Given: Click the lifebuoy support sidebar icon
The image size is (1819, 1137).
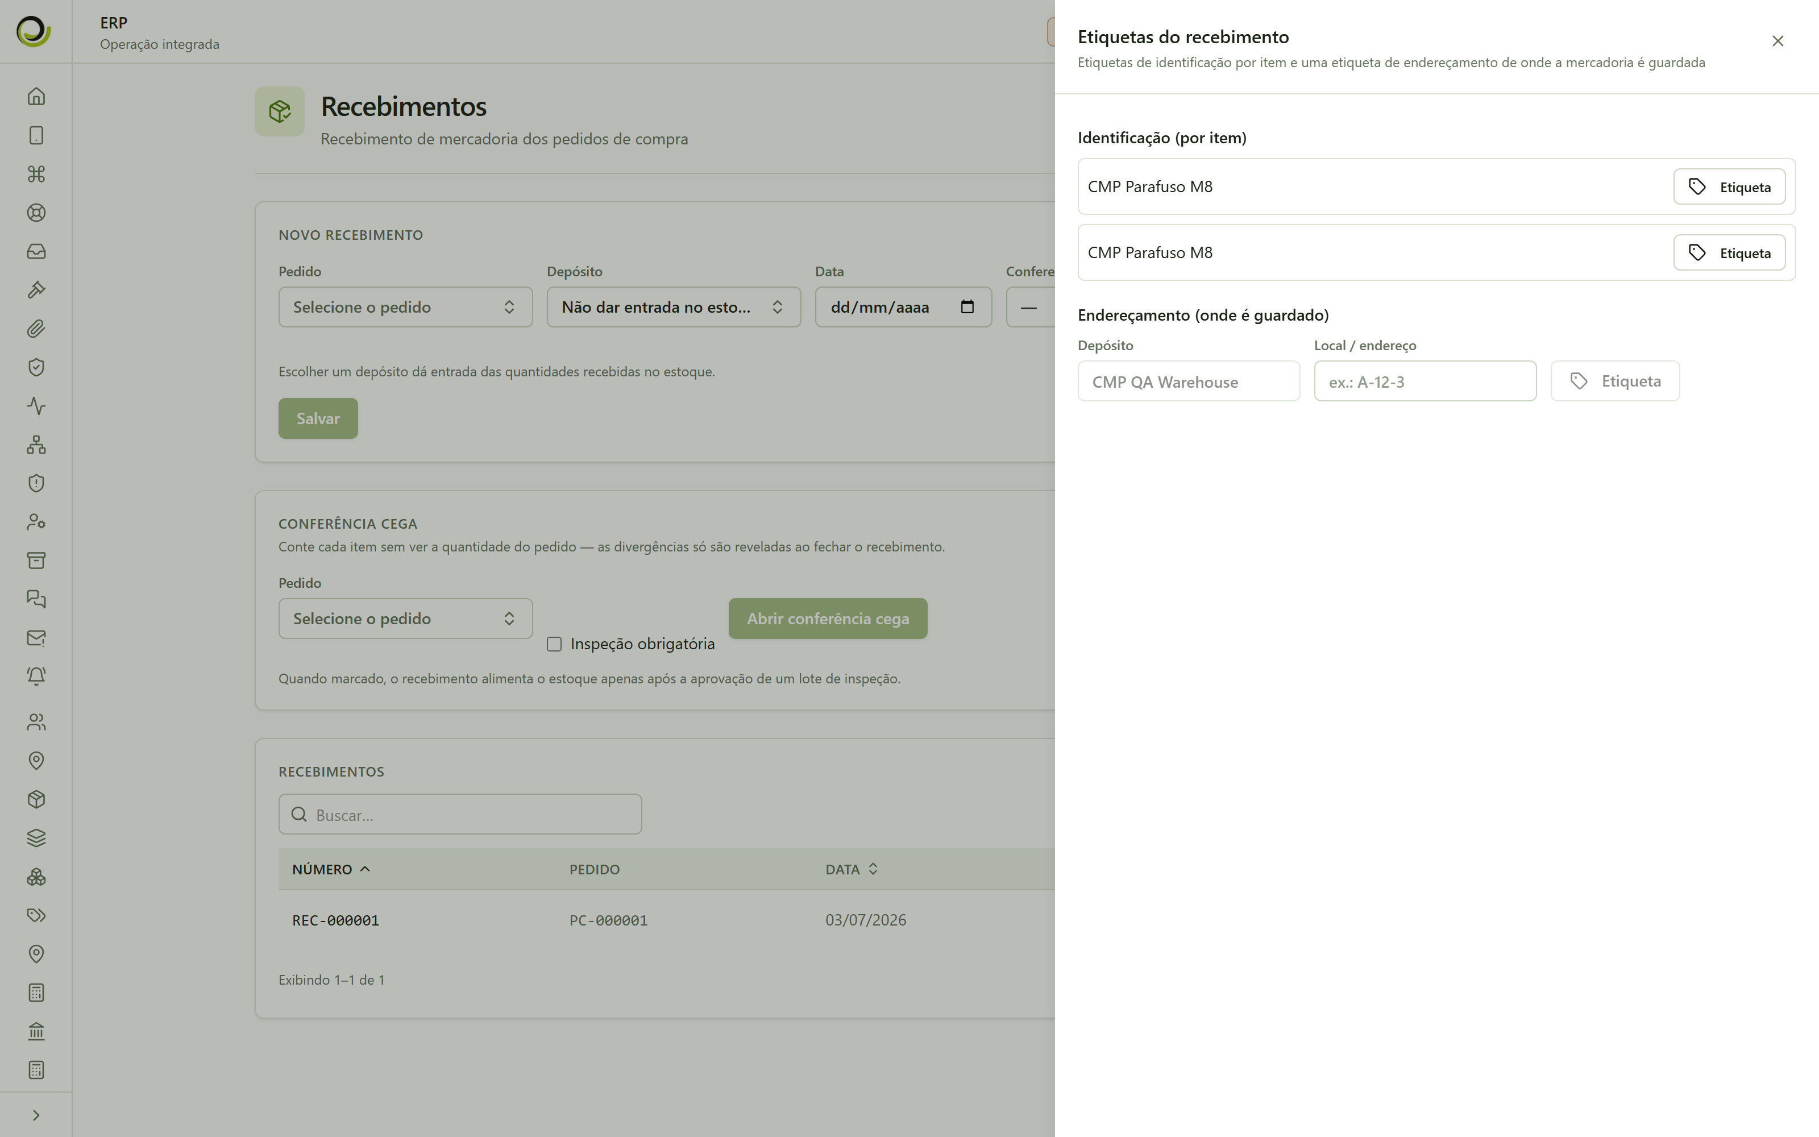Looking at the screenshot, I should [x=36, y=213].
